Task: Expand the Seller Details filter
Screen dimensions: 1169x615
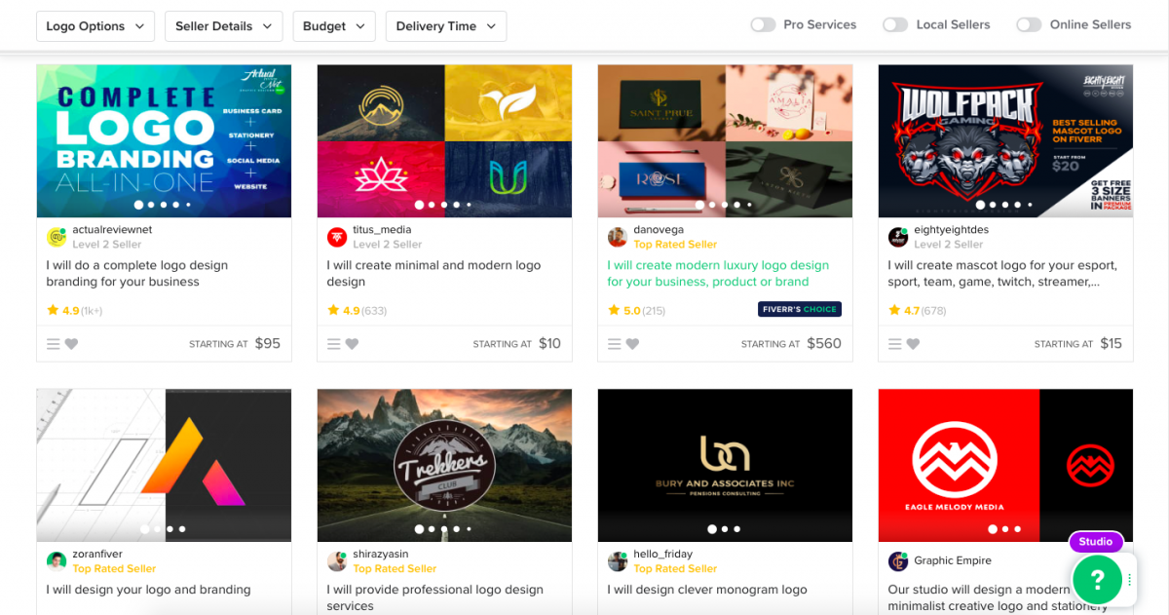Action: (224, 26)
